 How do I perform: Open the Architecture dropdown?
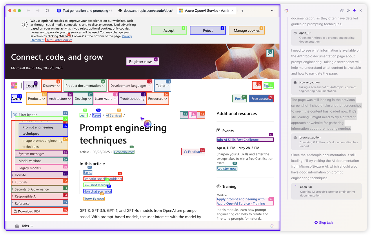pos(60,99)
